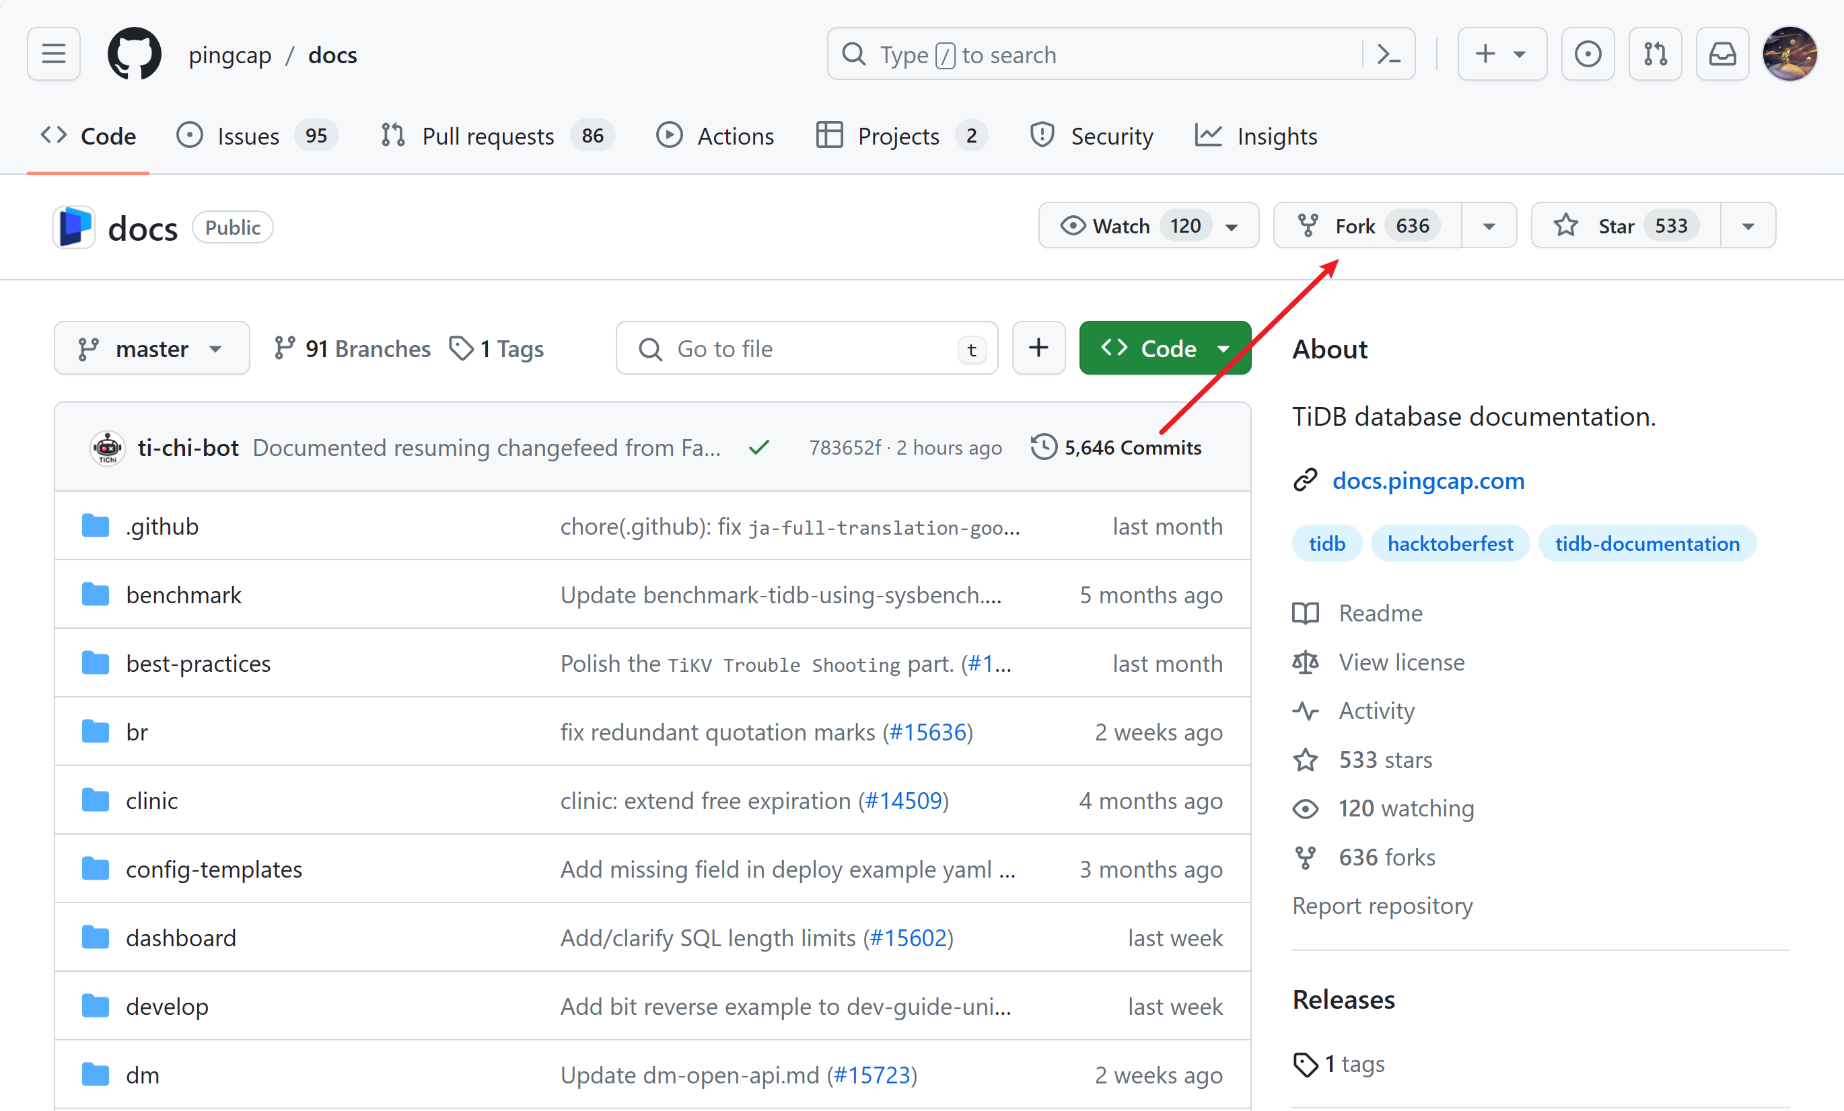Click the Go to file search field
The height and width of the screenshot is (1111, 1844).
pyautogui.click(x=807, y=348)
